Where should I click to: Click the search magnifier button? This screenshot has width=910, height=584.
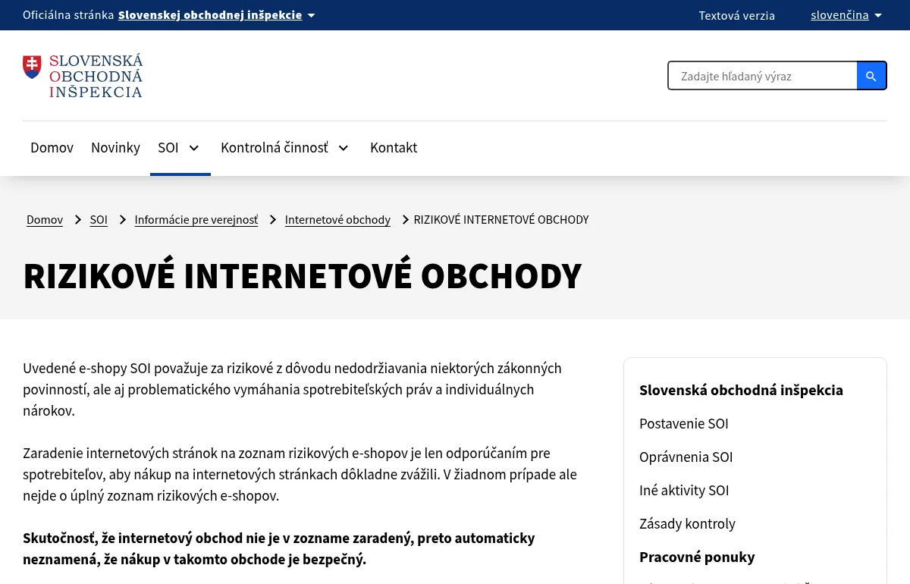(x=871, y=76)
